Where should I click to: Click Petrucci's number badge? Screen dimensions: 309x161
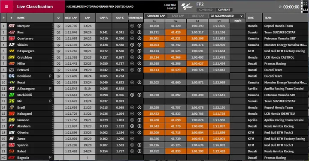[x=12, y=70]
